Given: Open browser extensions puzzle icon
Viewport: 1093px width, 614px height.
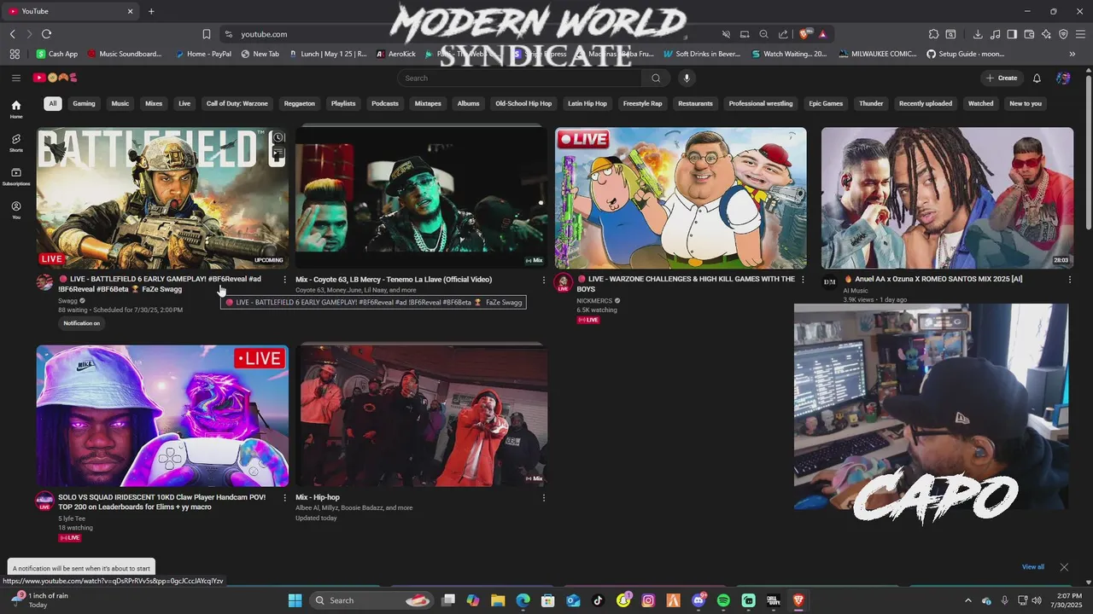Looking at the screenshot, I should 933,34.
